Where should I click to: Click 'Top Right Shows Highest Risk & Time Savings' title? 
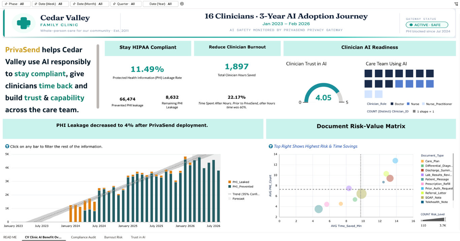tap(316, 146)
